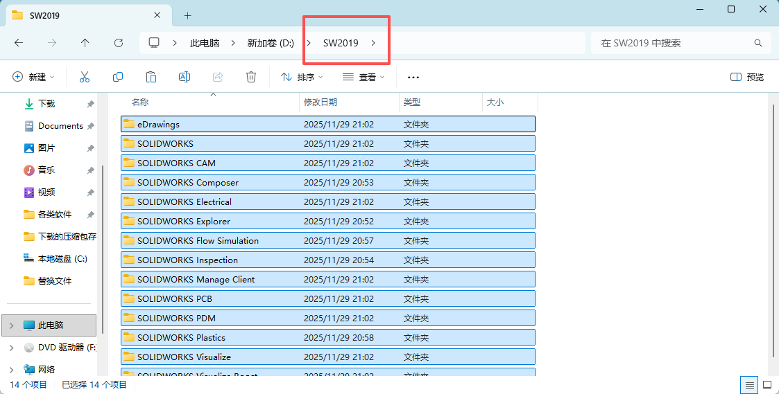779x394 pixels.
Task: Expand the 网络 tree node
Action: point(11,370)
